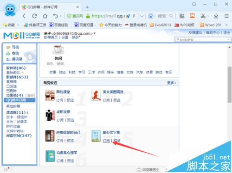Click the 休闲 coffee cup category icon
The width and height of the screenshot is (232, 173).
pyautogui.click(x=58, y=49)
